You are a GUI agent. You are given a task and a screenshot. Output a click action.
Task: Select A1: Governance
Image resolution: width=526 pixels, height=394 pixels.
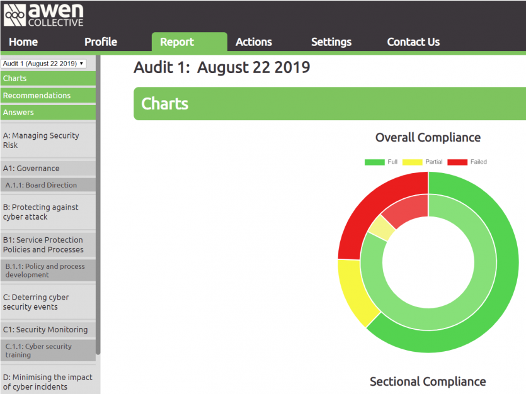pos(48,168)
